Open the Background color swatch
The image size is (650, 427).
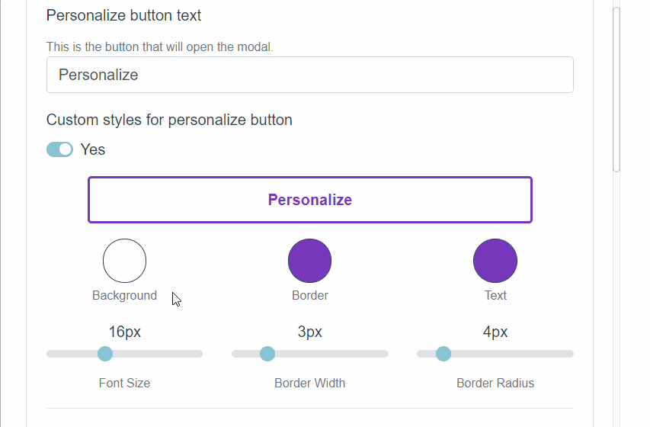tap(124, 261)
